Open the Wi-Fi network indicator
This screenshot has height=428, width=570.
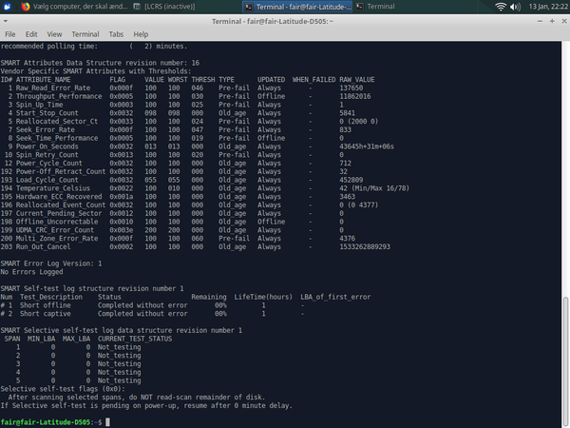[501, 7]
